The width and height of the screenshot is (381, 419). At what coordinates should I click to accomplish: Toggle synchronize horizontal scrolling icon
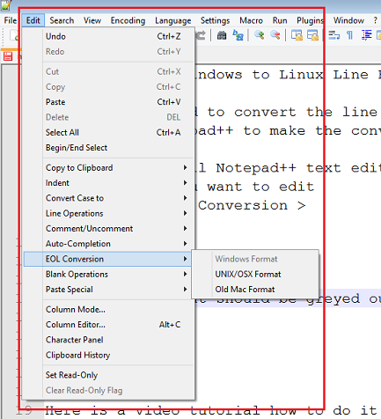[x=312, y=35]
